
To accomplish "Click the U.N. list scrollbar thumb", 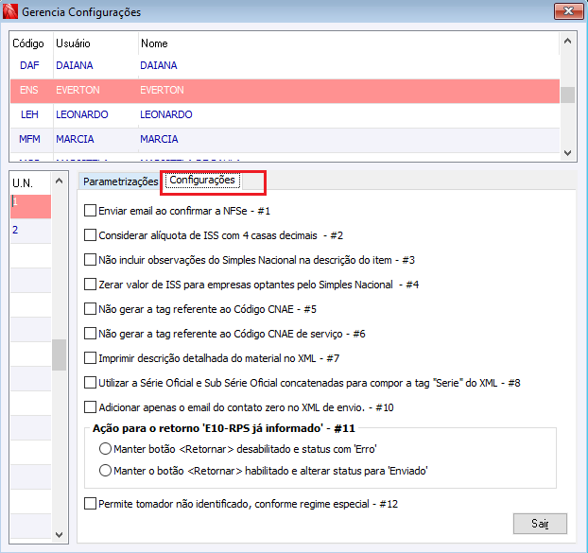I will click(x=60, y=354).
